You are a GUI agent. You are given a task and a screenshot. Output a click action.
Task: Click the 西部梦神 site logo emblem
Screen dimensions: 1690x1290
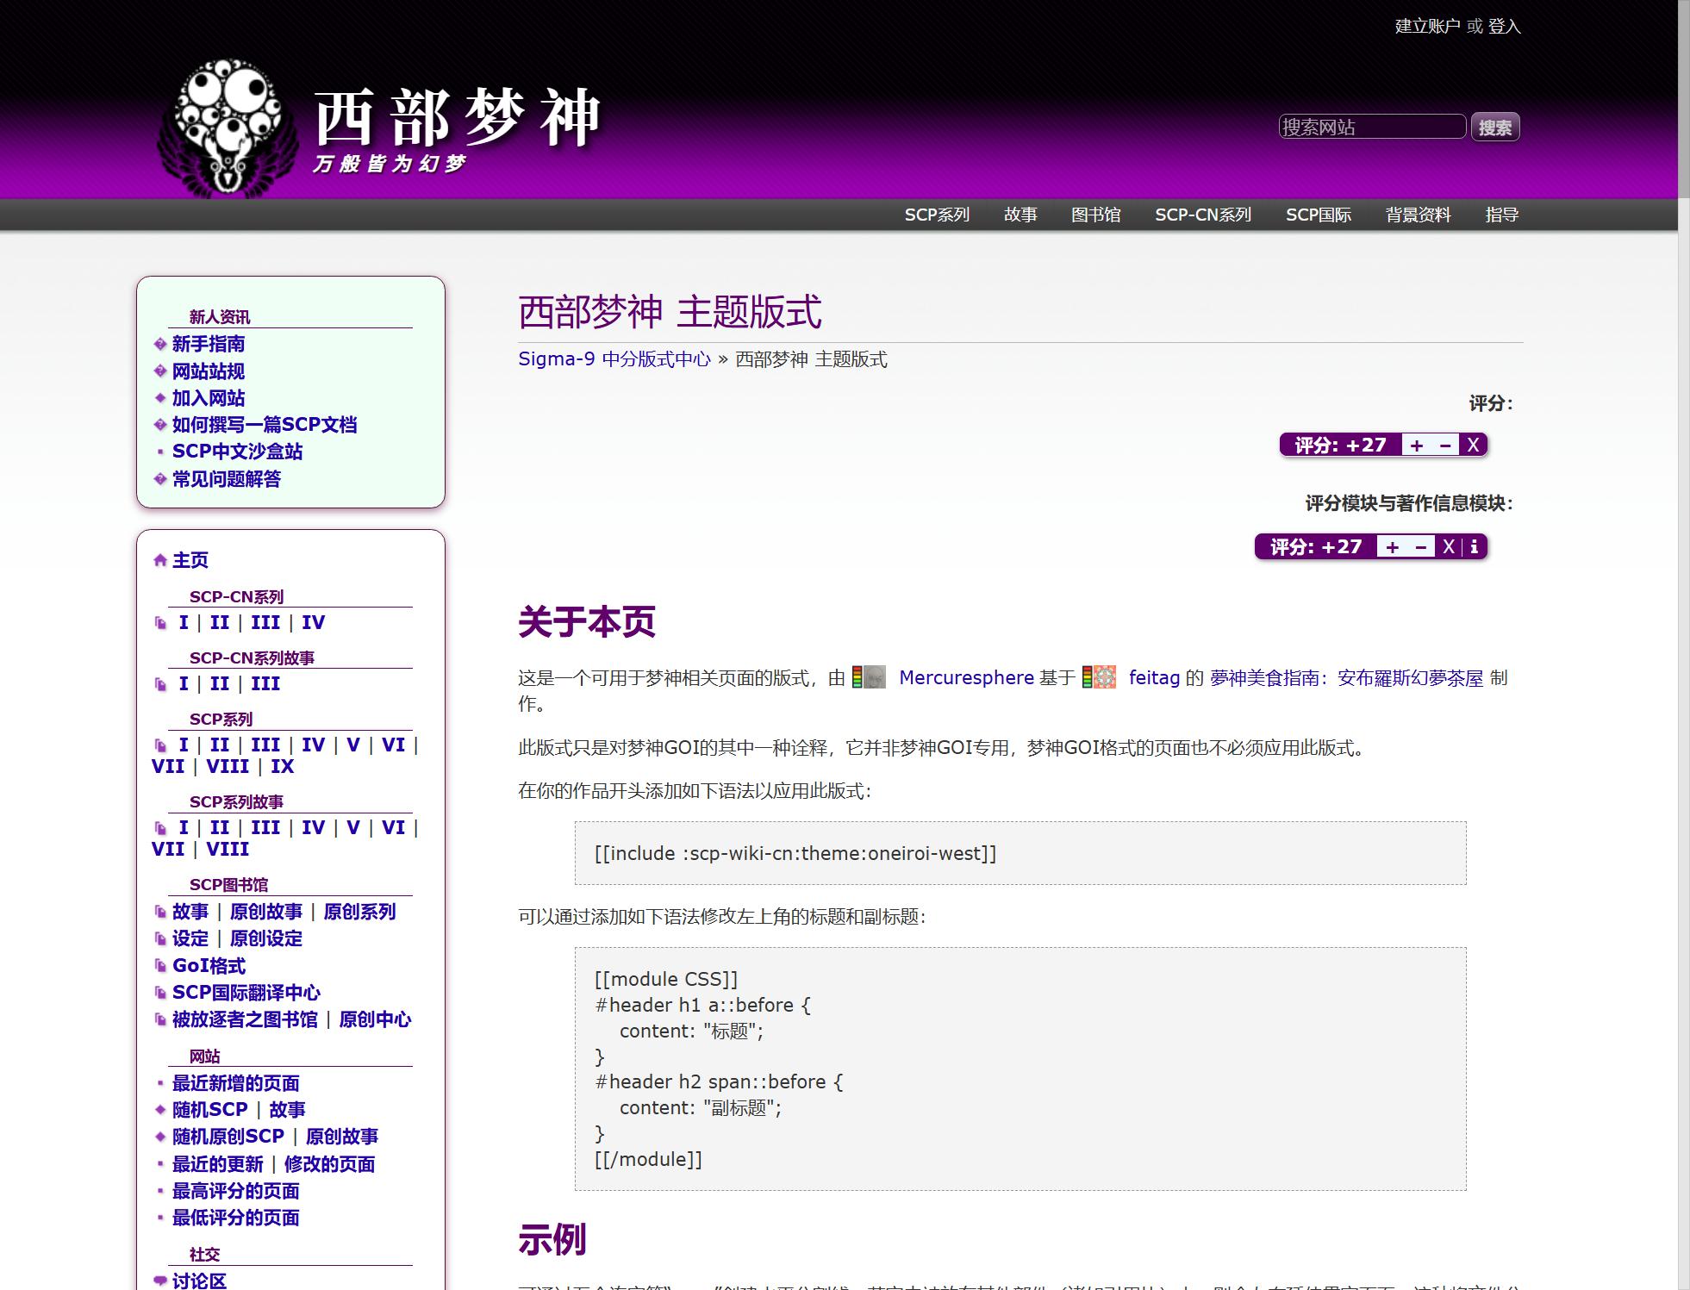(x=228, y=128)
